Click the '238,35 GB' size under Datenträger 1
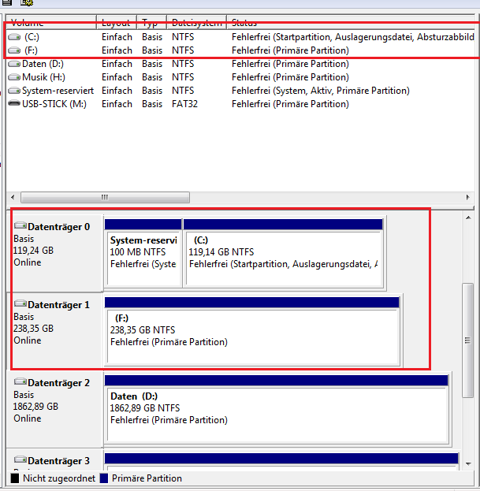 [x=34, y=329]
